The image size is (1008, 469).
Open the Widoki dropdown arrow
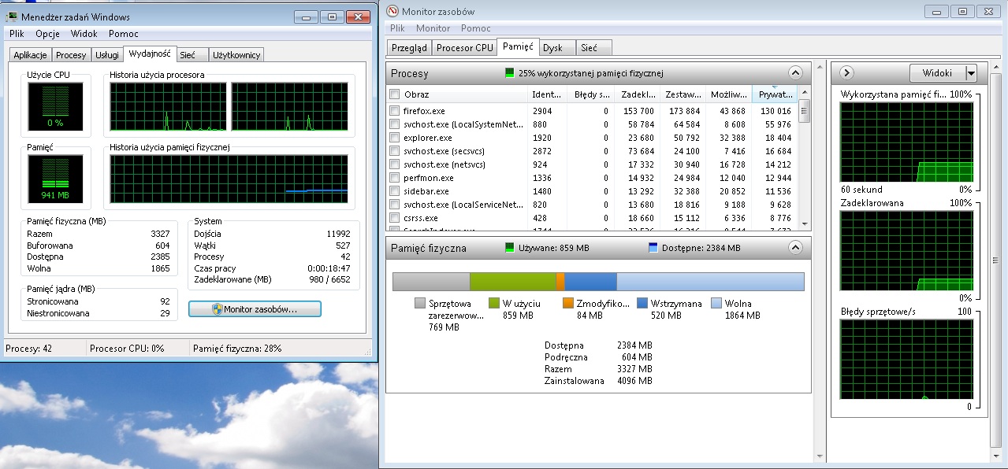(x=971, y=73)
